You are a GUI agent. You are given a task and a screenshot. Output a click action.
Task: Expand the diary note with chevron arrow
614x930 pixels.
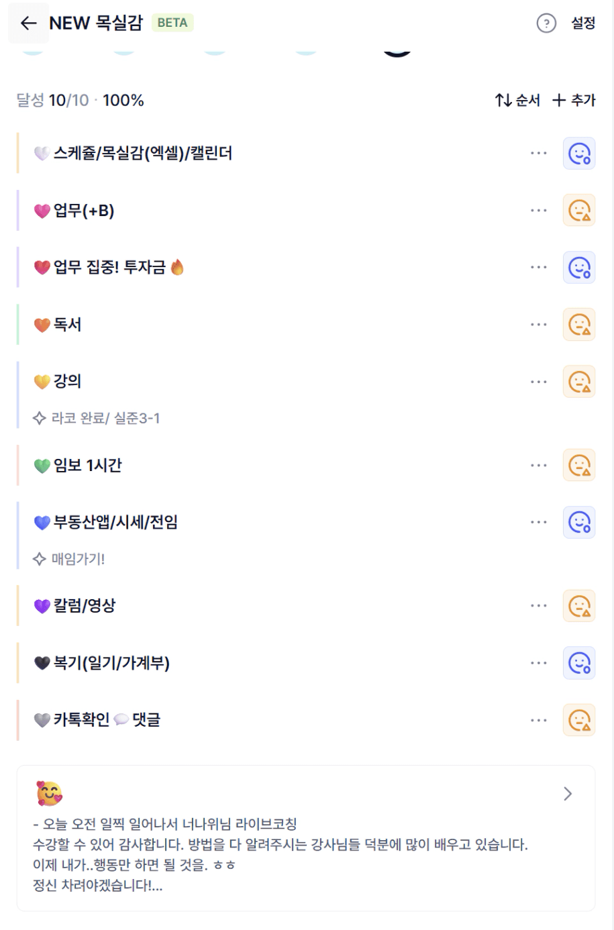point(568,794)
